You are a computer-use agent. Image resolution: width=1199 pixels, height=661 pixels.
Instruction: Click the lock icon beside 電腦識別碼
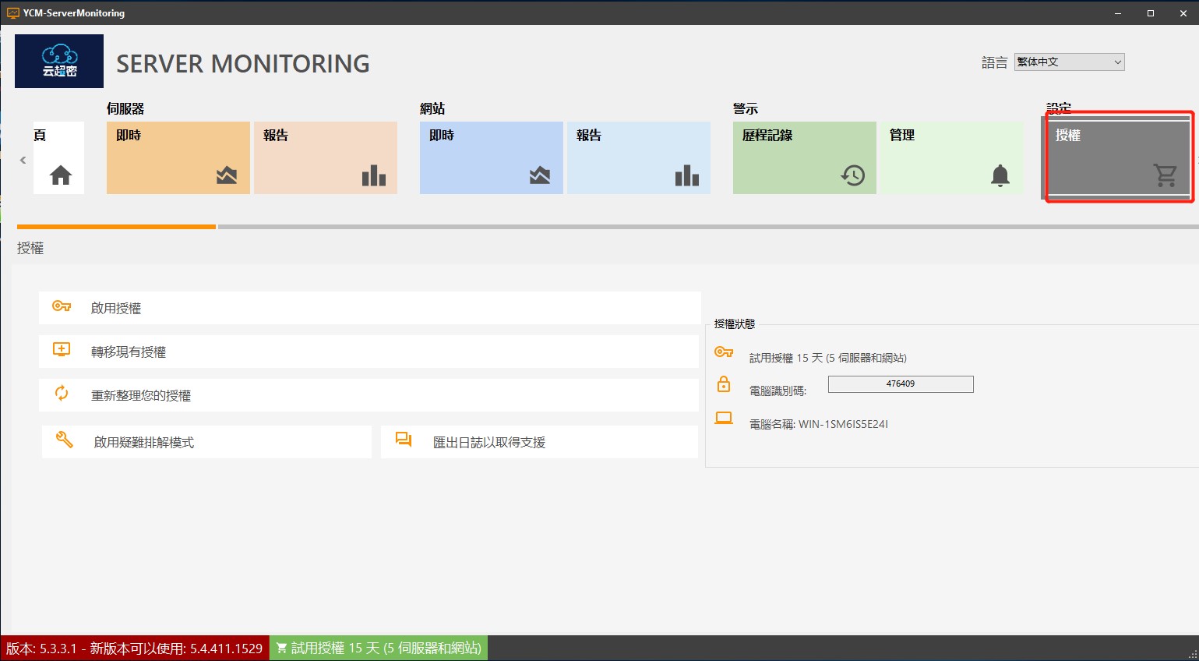[x=724, y=384]
